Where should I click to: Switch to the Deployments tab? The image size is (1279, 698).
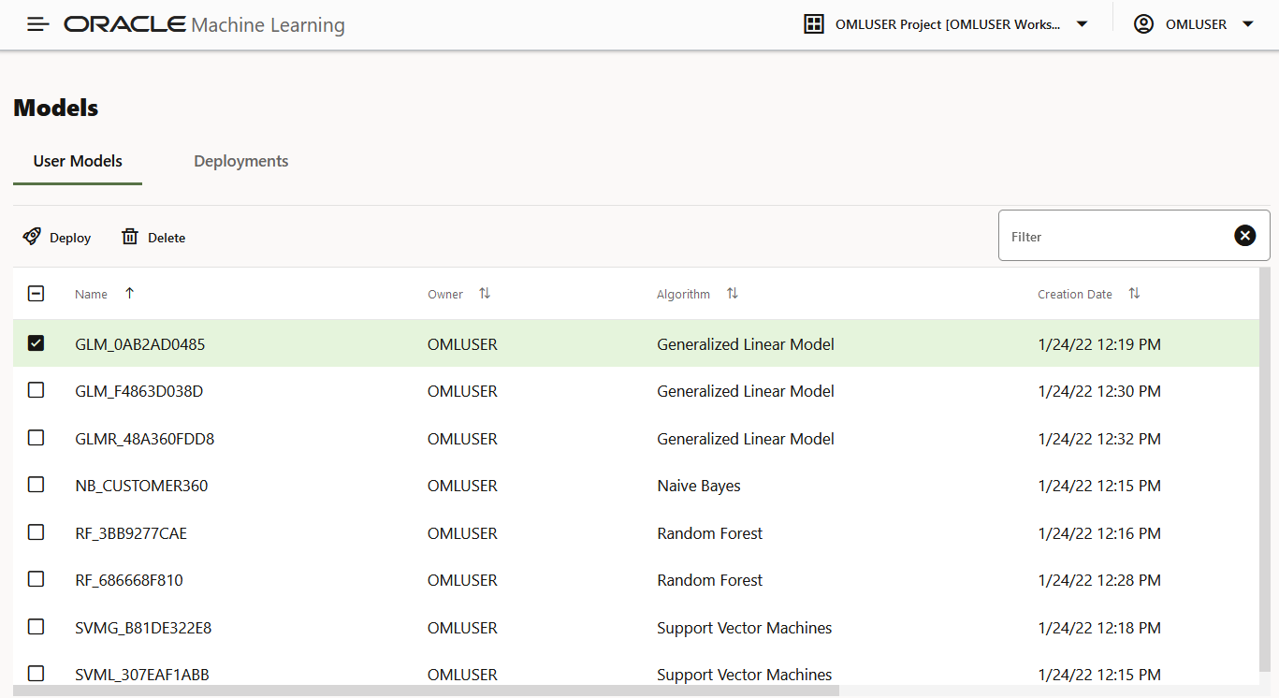point(241,161)
